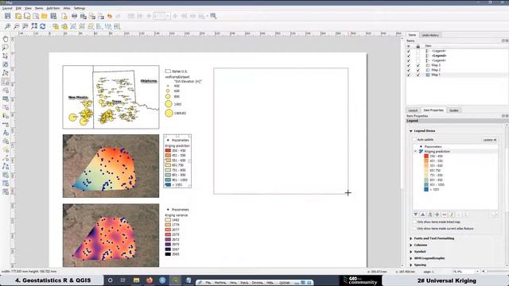
Task: Click the Refresh view icon
Action: [42, 26]
